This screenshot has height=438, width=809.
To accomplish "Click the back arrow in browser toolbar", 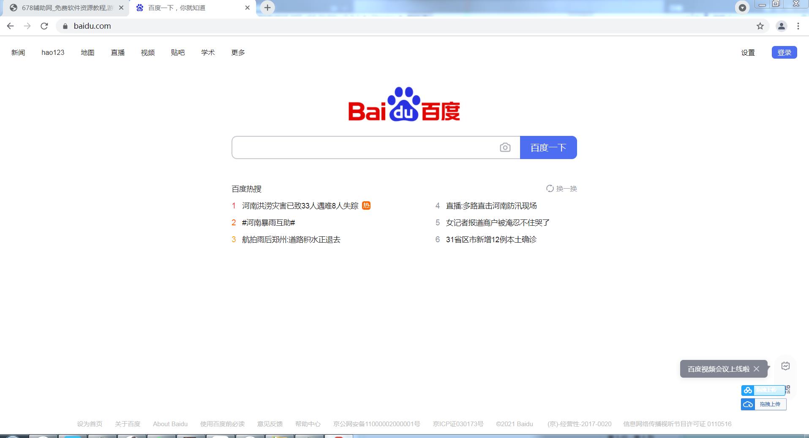I will 11,26.
